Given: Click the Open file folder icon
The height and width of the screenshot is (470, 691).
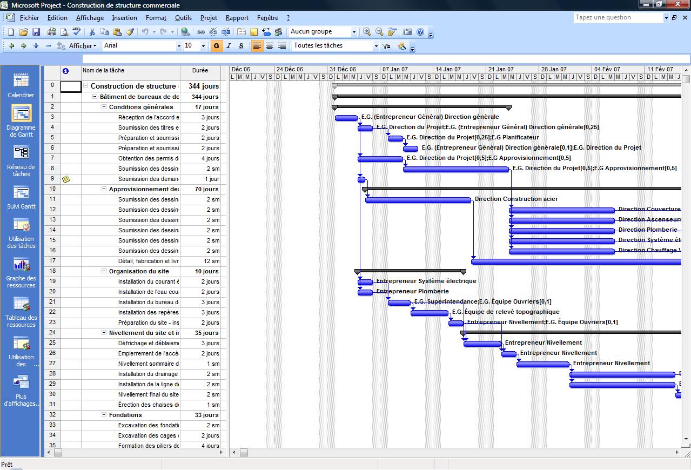Looking at the screenshot, I should 23,32.
